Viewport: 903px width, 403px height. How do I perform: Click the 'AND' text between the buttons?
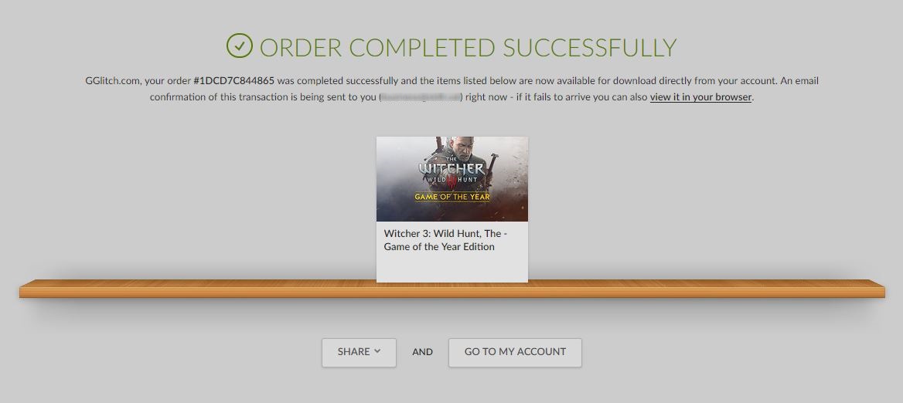(x=422, y=352)
